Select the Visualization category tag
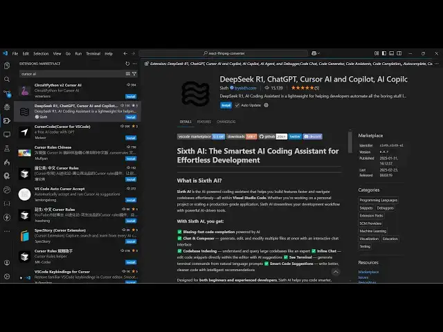This screenshot has height=332, width=443. pyautogui.click(x=369, y=239)
